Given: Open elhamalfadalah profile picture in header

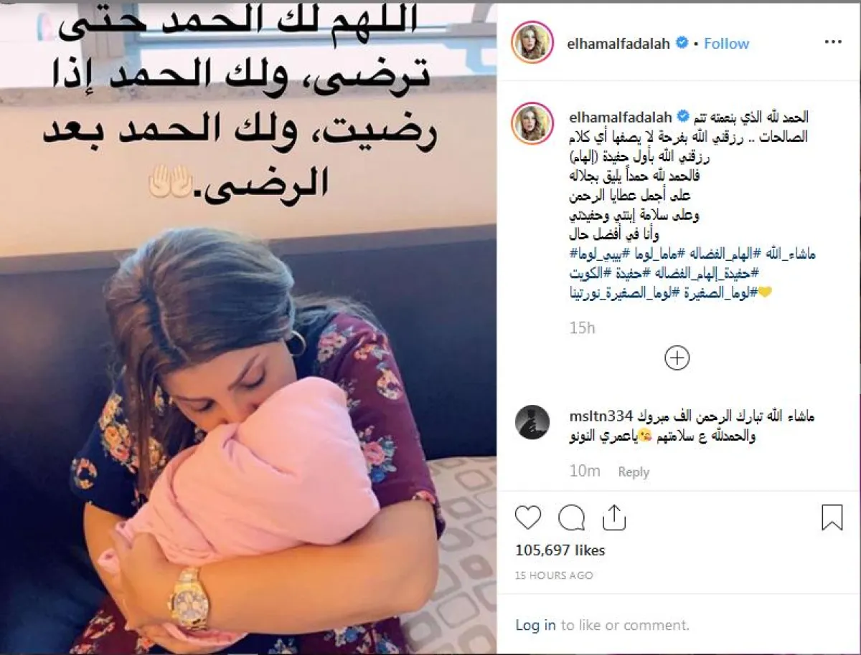Looking at the screenshot, I should [531, 43].
